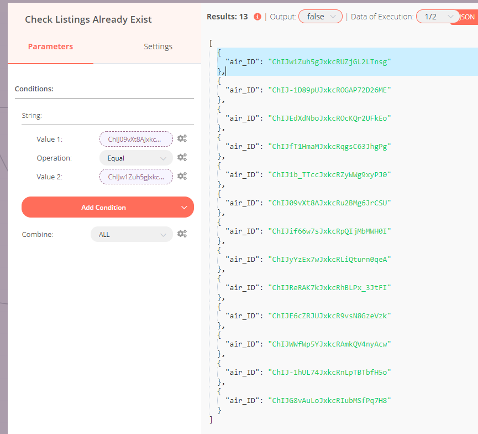Viewport: 478px width, 434px height.
Task: Click the node title Check Listings Already Exist
Action: 88,19
